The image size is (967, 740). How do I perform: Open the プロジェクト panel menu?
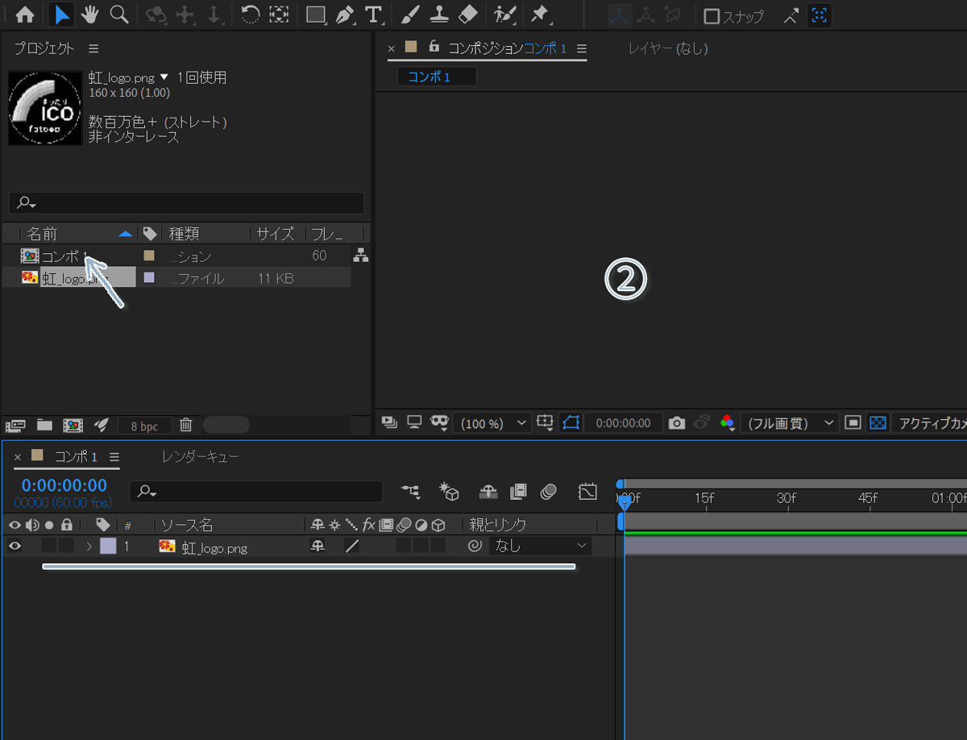coord(93,48)
